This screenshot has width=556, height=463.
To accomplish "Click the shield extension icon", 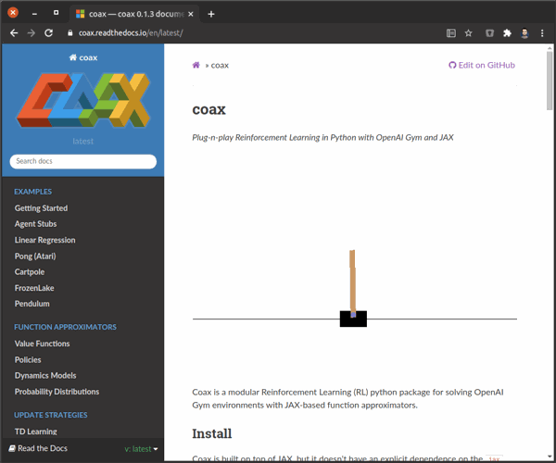I will [x=489, y=33].
